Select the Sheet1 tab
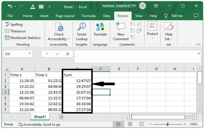 [40, 117]
